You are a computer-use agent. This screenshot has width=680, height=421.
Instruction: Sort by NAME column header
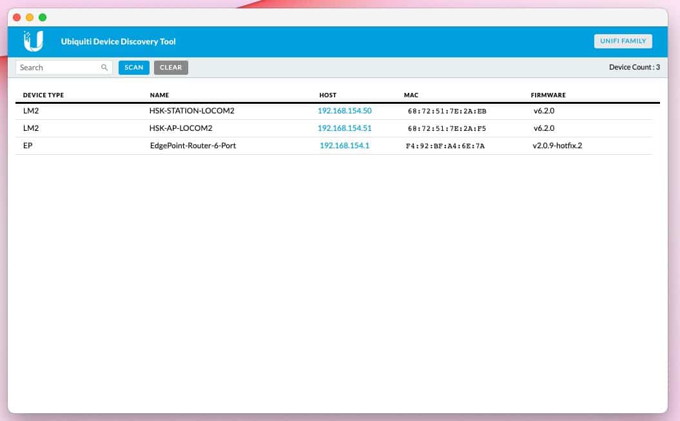[160, 95]
